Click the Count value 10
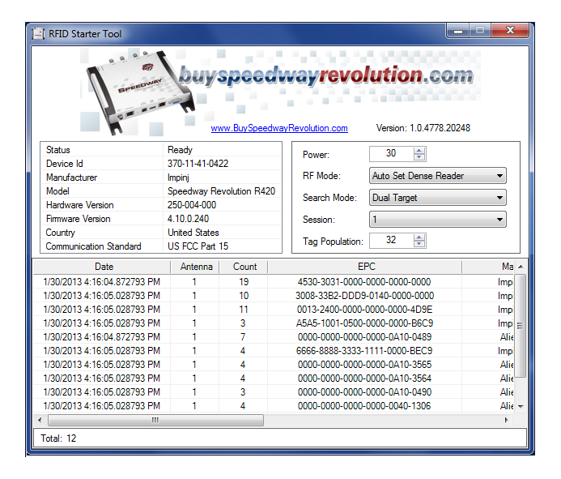This screenshot has width=561, height=479. [244, 296]
